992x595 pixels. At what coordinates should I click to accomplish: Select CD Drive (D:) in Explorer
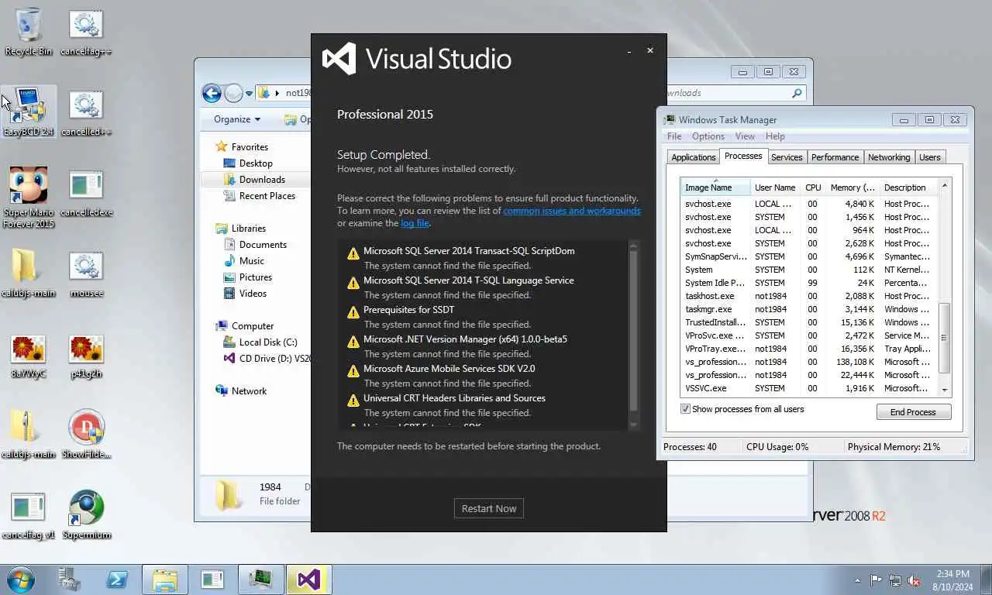click(x=267, y=359)
